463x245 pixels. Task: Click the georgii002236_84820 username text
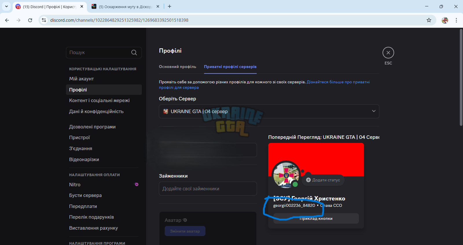[x=294, y=205]
